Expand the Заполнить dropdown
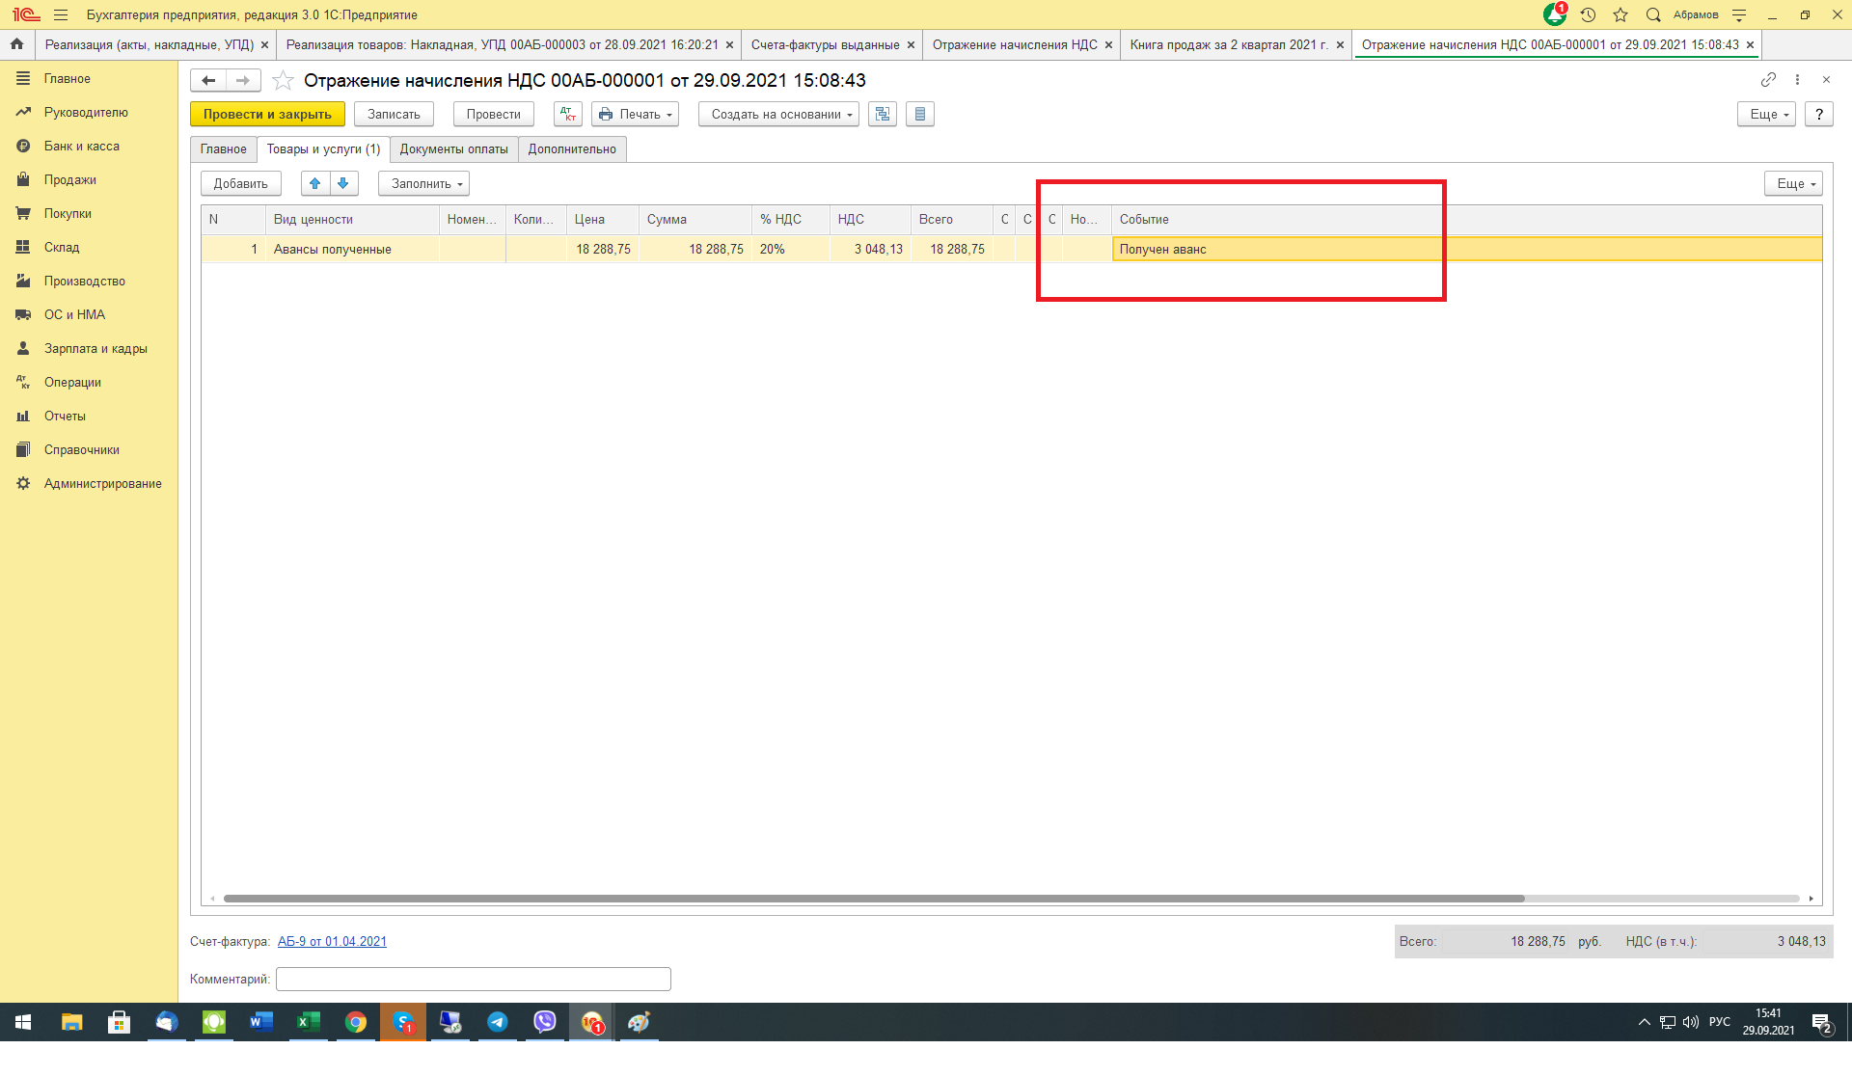 coord(423,183)
